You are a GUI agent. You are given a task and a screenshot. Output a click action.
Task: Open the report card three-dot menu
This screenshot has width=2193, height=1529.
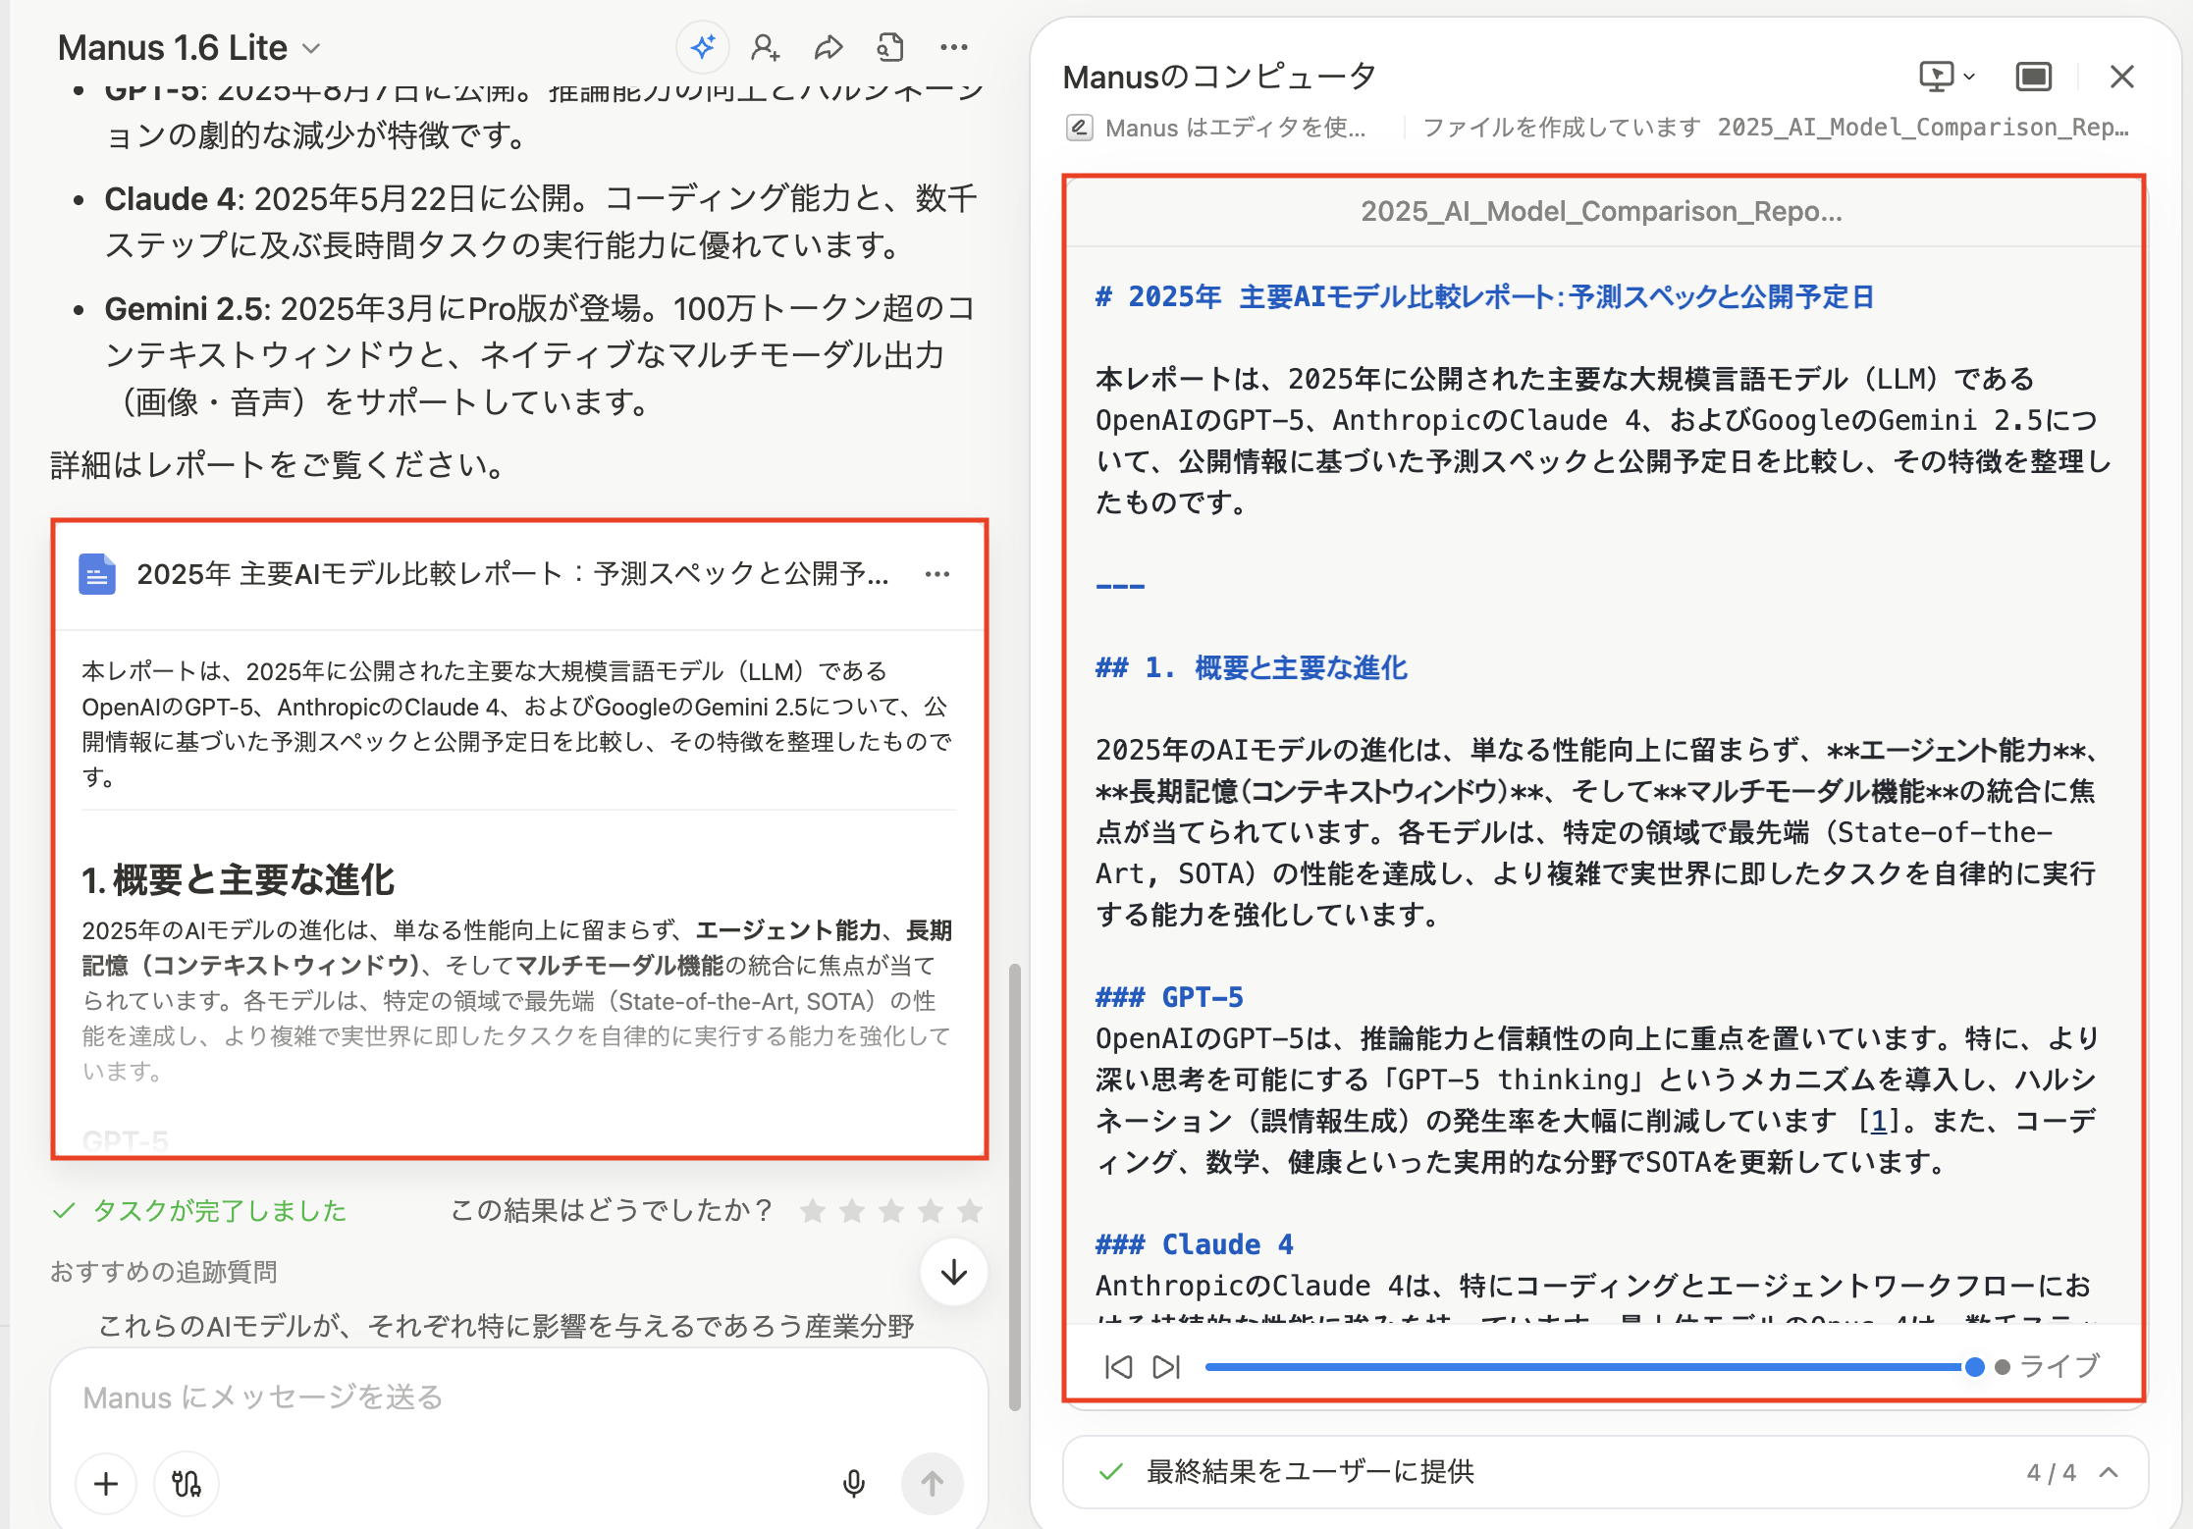[x=937, y=574]
